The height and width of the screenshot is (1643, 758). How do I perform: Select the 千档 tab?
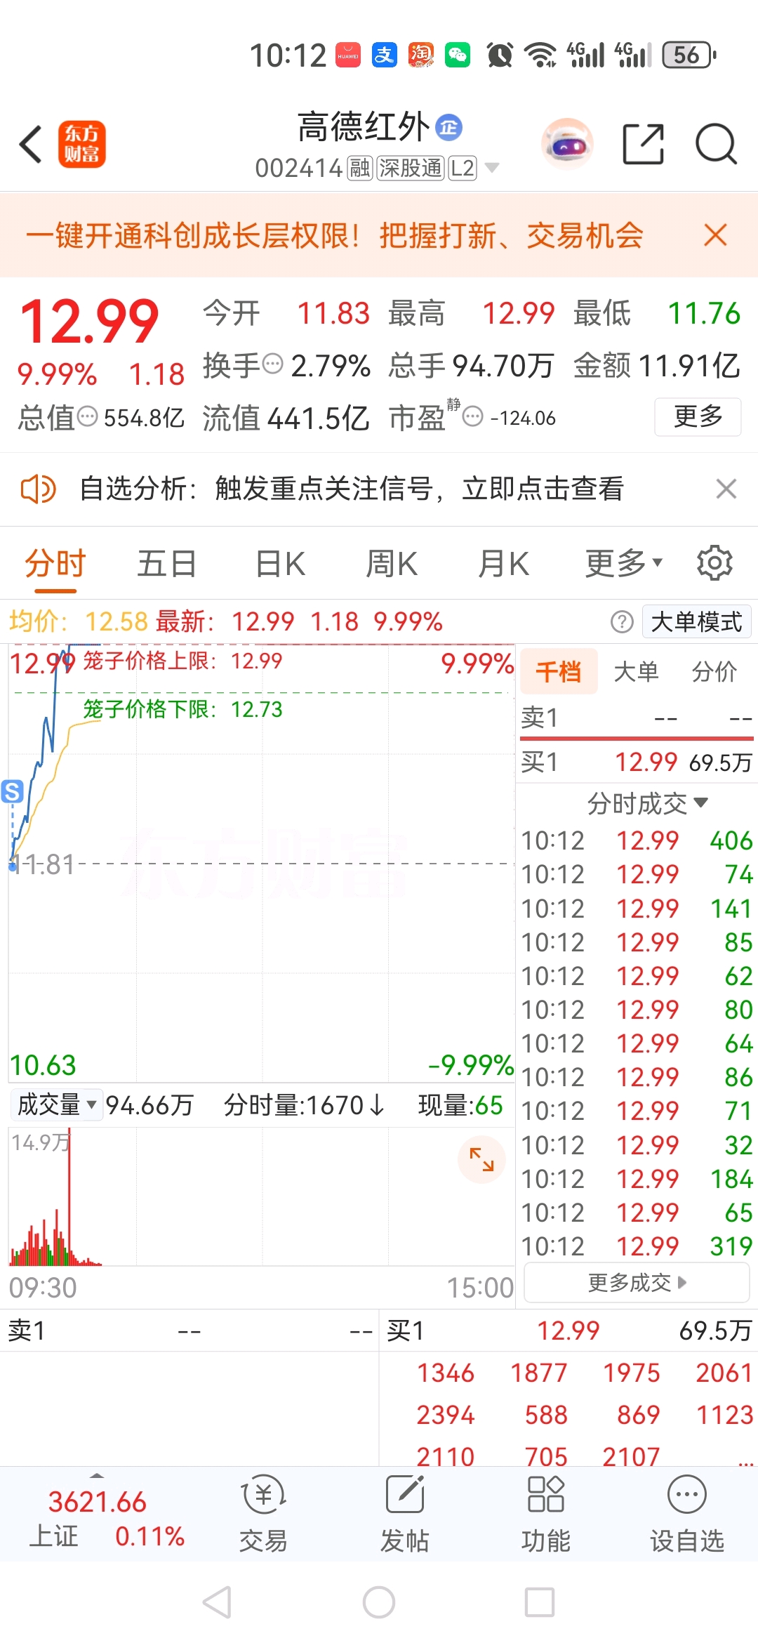coord(559,672)
